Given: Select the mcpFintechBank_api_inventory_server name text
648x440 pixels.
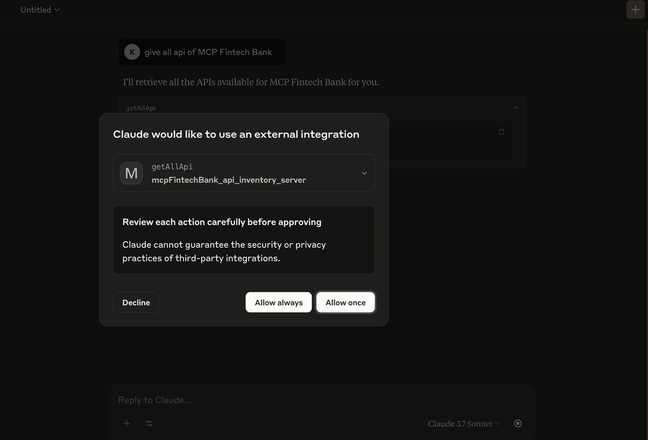Looking at the screenshot, I should [229, 180].
